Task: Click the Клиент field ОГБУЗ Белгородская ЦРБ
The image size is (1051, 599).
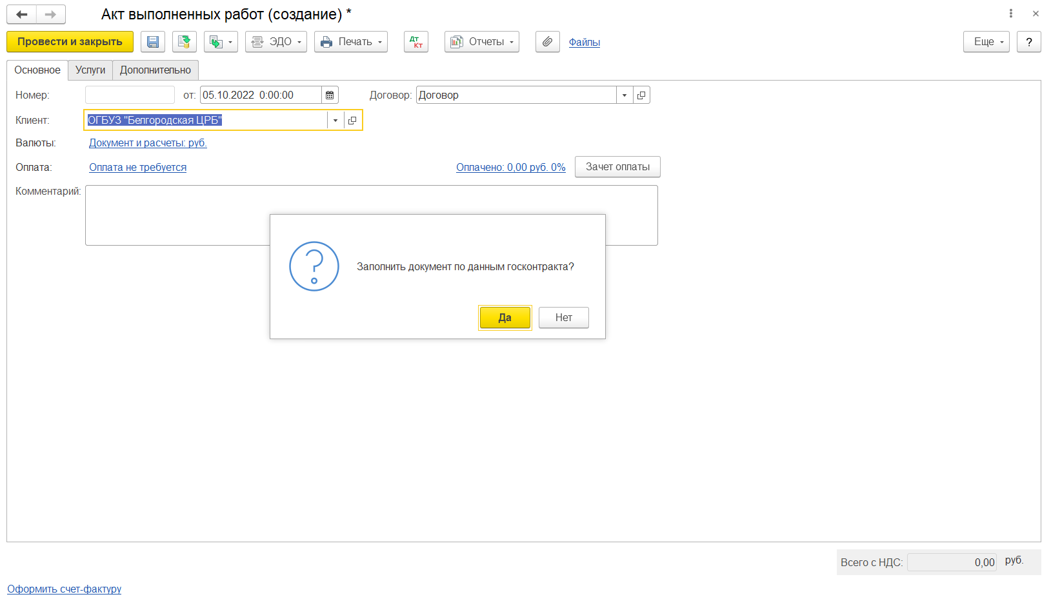Action: tap(206, 121)
